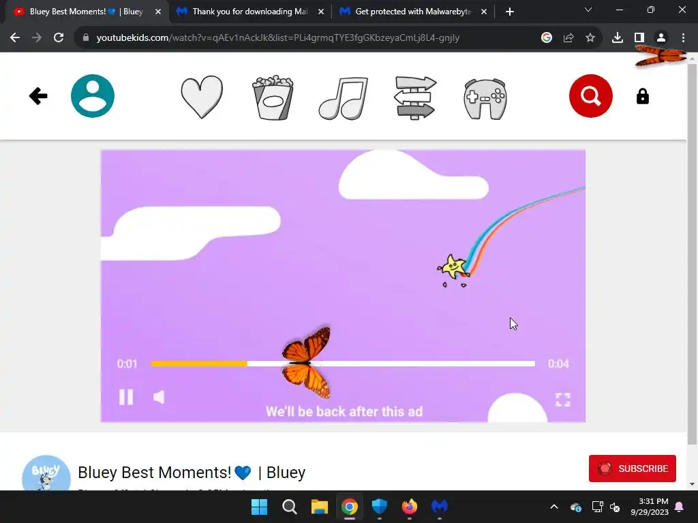This screenshot has height=523, width=698.
Task: Click the Bluey channel avatar
Action: click(x=46, y=473)
